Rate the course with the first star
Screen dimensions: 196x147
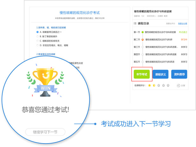(150, 85)
